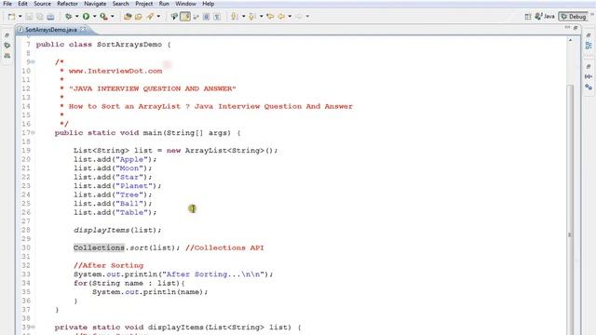This screenshot has width=596, height=335.
Task: Open the Breakpoints view from right trim
Action: (589, 87)
